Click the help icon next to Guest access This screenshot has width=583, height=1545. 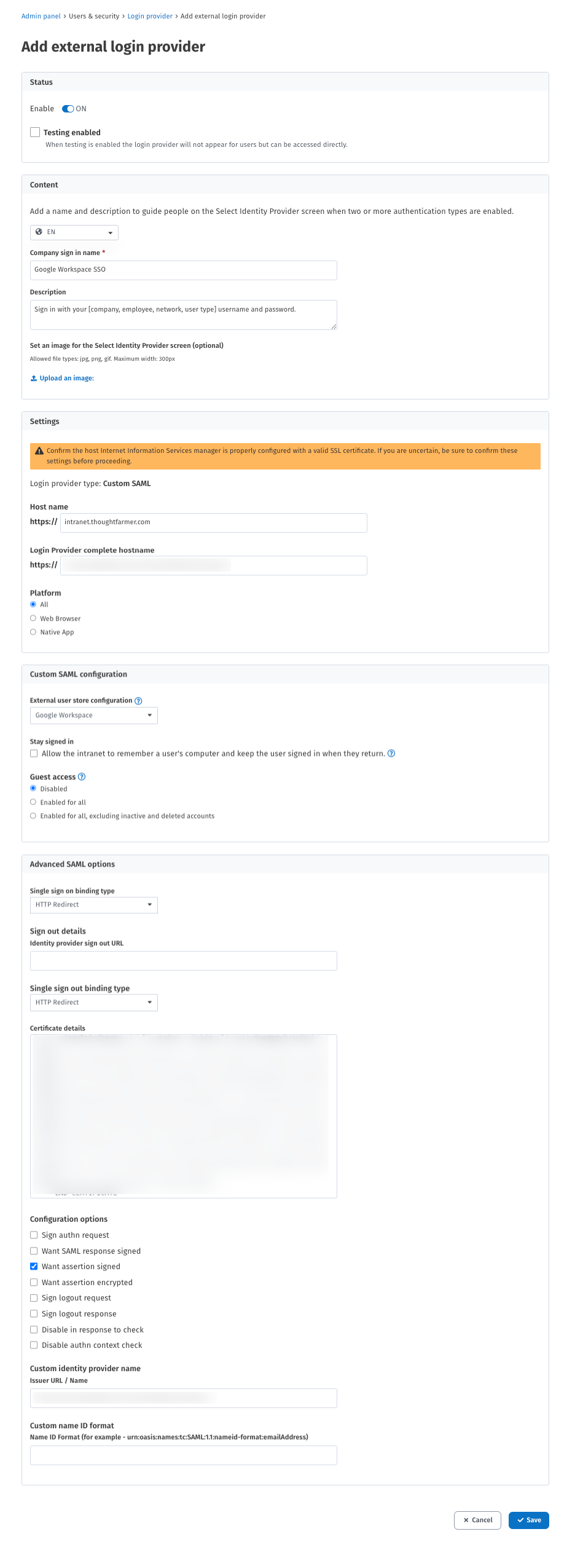(x=82, y=776)
